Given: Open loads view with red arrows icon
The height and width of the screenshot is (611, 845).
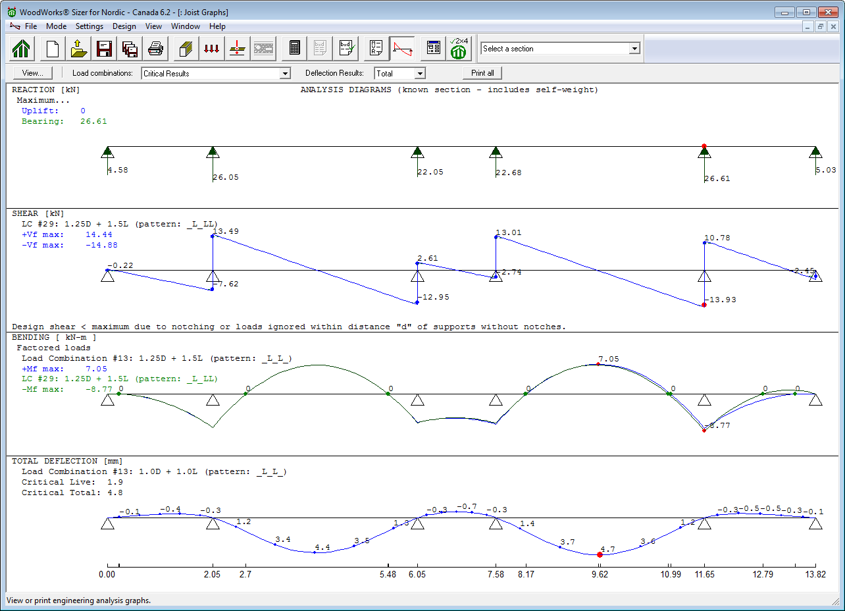Looking at the screenshot, I should (212, 49).
